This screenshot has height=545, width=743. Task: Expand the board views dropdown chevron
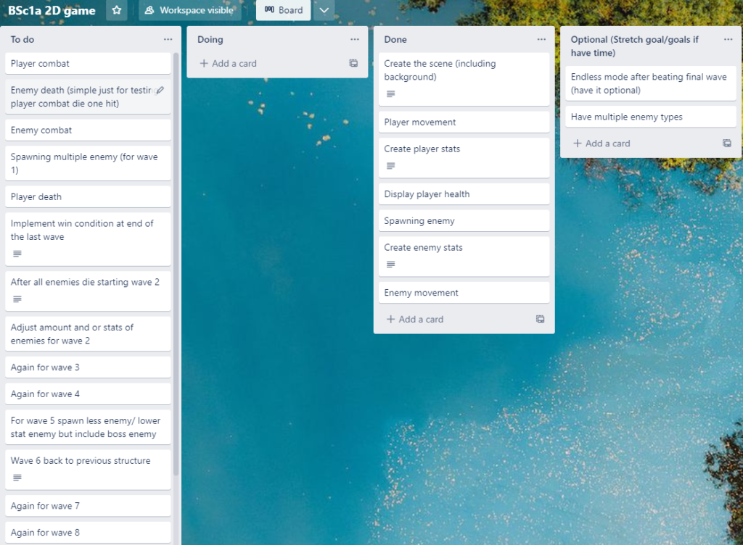tap(324, 10)
